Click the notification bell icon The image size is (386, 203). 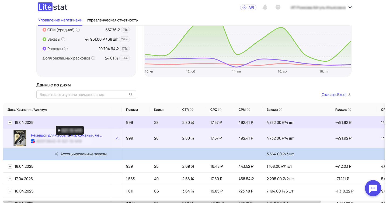[265, 7]
